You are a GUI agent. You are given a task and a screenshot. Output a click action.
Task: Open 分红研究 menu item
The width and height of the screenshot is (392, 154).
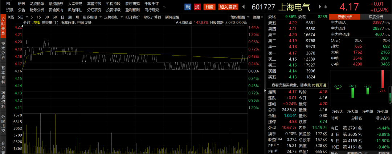94,10
